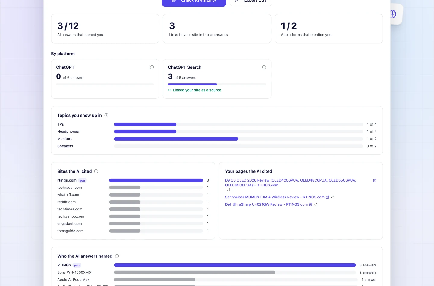Click reddit.com in the cited sites list
The height and width of the screenshot is (286, 434).
click(x=67, y=202)
